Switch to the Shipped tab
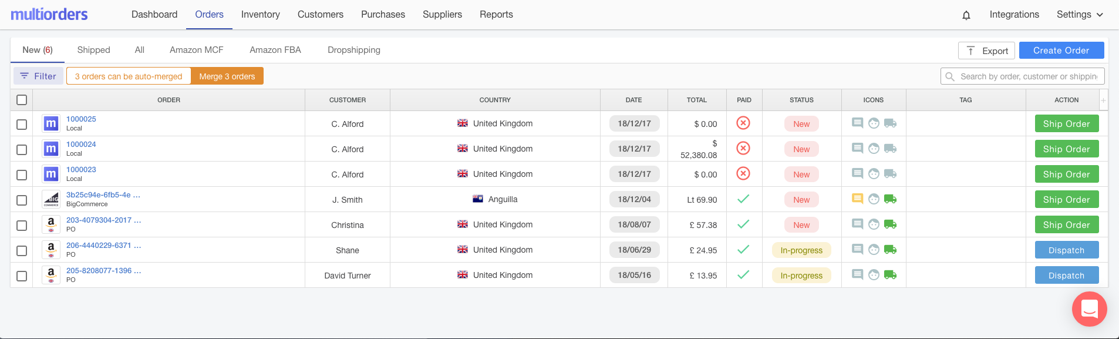This screenshot has height=339, width=1119. point(93,50)
